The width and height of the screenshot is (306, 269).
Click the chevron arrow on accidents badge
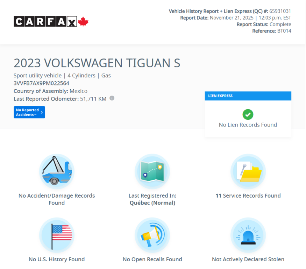pos(42,112)
